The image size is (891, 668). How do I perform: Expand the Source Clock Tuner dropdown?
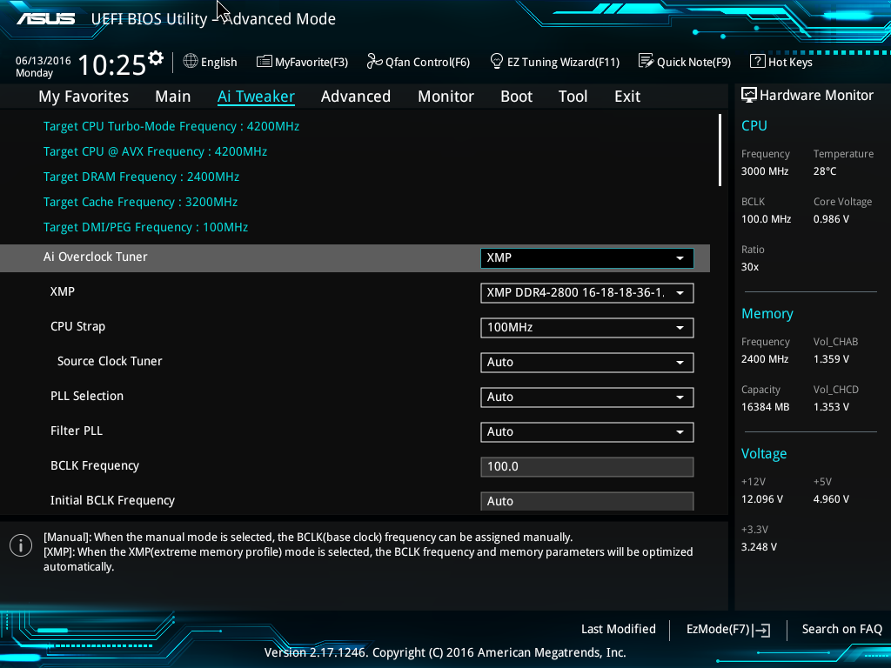[x=587, y=363]
